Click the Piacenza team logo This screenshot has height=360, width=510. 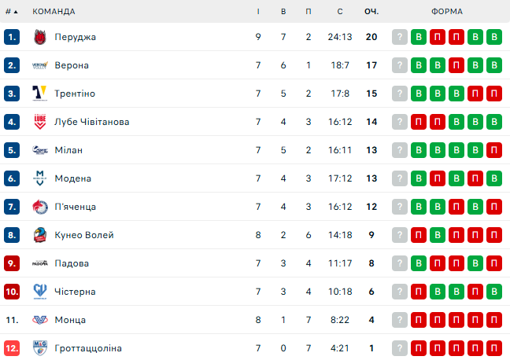point(40,207)
